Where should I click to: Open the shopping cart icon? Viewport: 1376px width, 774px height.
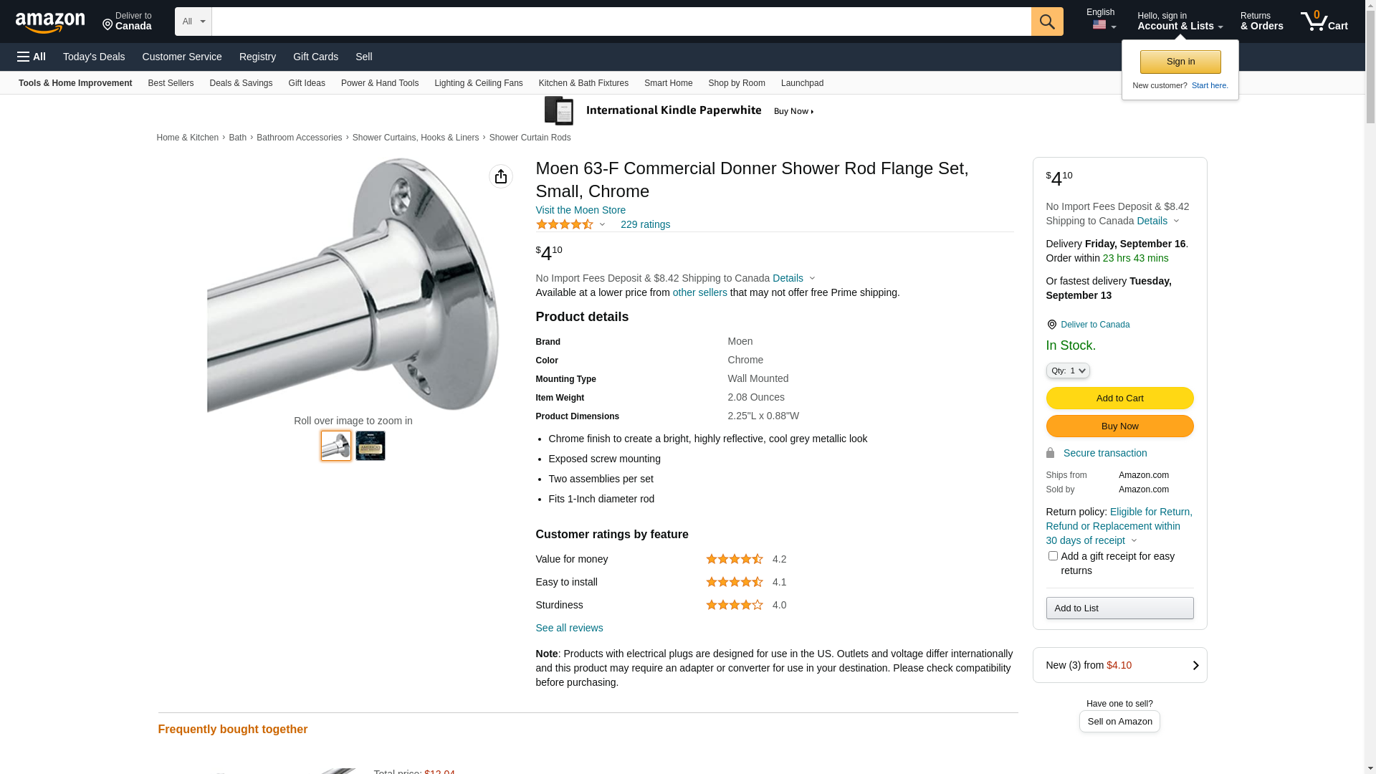[x=1323, y=21]
